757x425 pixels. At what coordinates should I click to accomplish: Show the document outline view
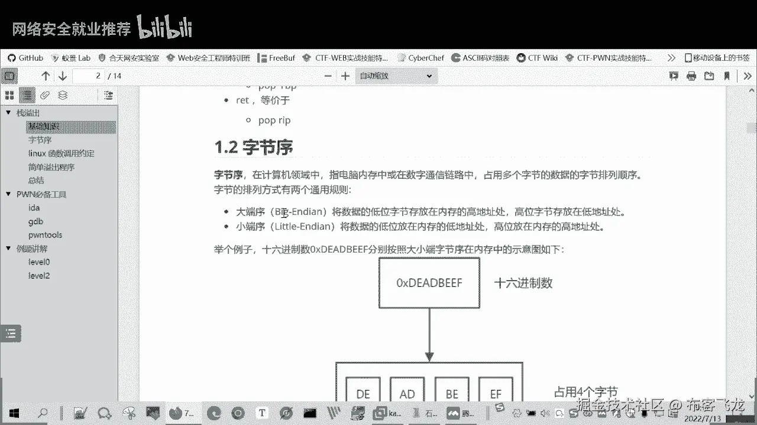tap(27, 95)
